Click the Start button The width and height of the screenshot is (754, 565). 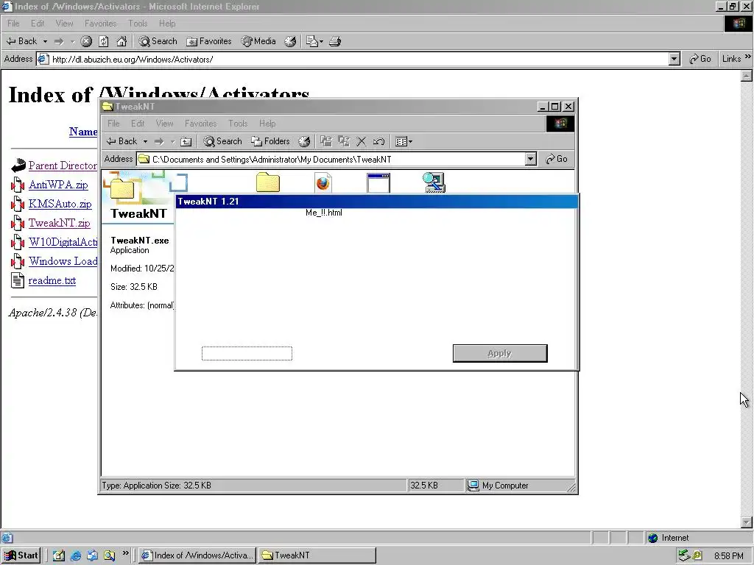coord(21,555)
